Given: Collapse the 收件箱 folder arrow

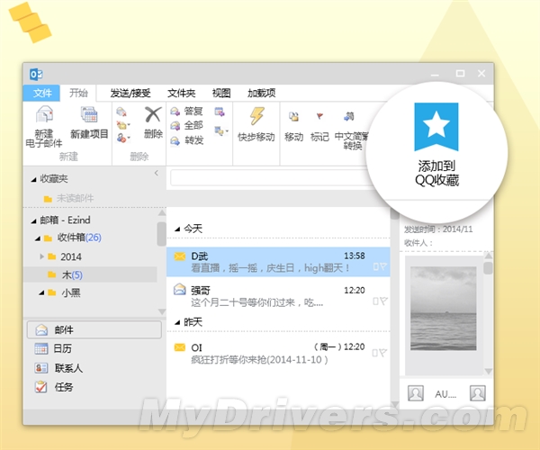Looking at the screenshot, I should point(38,238).
